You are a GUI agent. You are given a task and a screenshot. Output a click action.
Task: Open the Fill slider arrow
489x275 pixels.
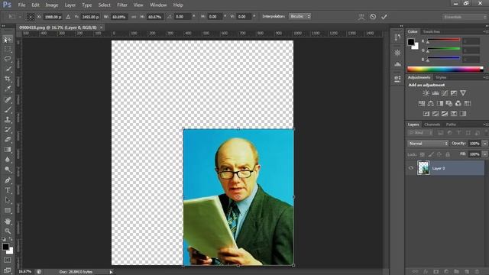[x=484, y=154]
